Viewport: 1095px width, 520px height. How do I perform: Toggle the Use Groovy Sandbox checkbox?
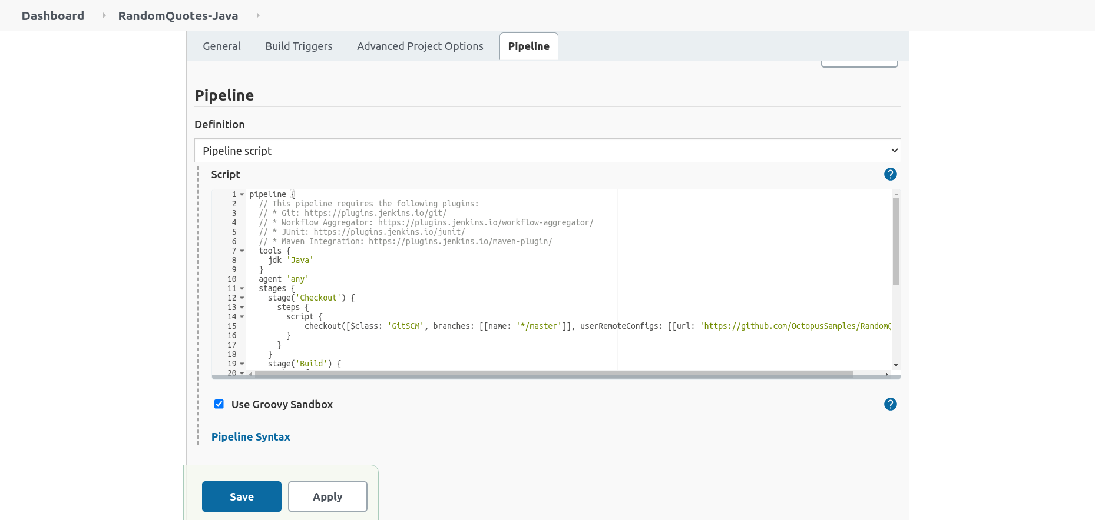pyautogui.click(x=219, y=404)
